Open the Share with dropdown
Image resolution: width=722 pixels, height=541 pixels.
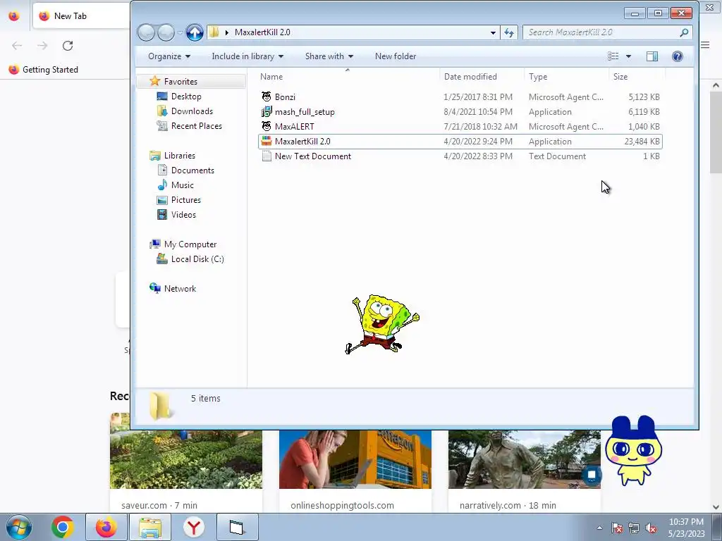click(329, 56)
